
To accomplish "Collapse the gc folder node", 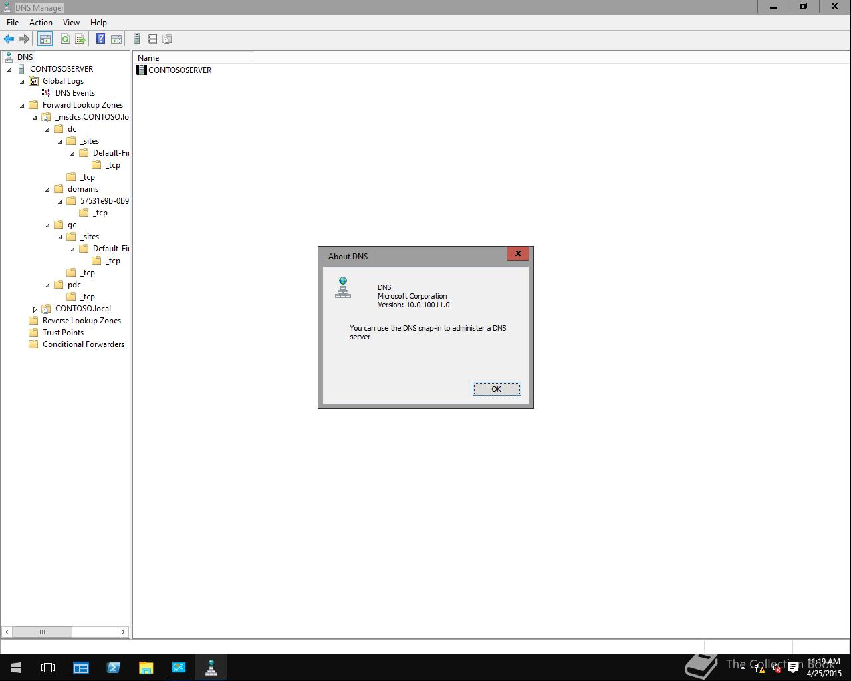I will point(47,225).
